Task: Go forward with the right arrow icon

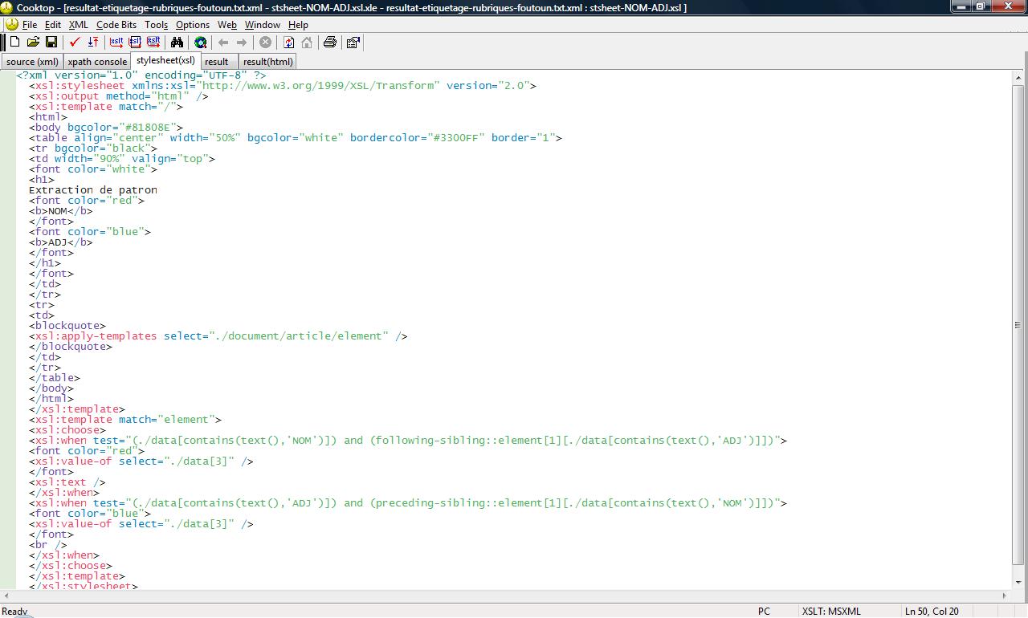Action: 241,43
